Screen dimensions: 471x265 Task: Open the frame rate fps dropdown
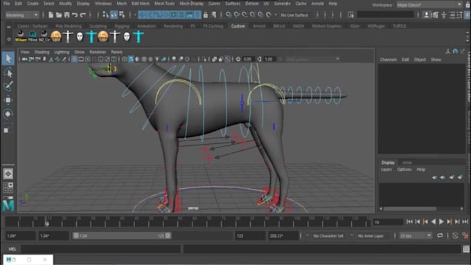pos(416,236)
